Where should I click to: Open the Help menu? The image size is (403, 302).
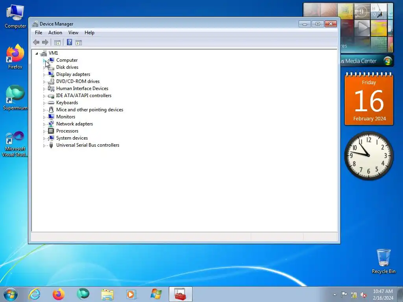[89, 33]
